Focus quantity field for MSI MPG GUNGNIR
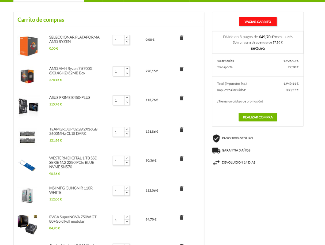 click(x=118, y=191)
